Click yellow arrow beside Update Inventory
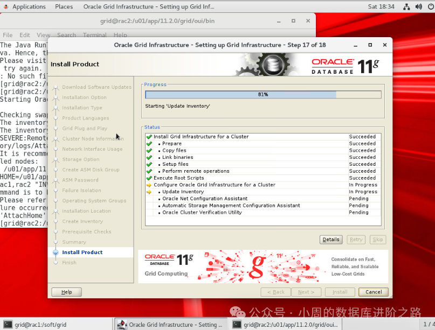 pyautogui.click(x=149, y=192)
